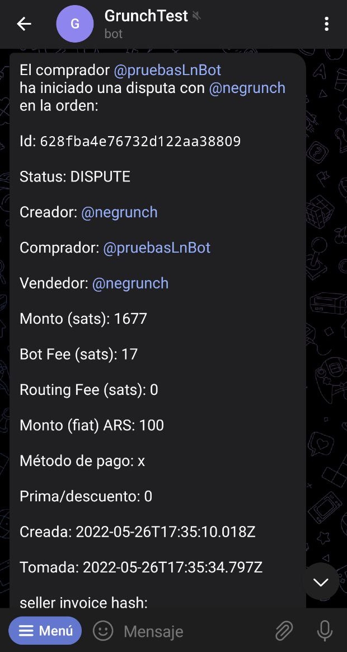Attach a file with paperclip icon
This screenshot has width=347, height=652.
coord(284,631)
